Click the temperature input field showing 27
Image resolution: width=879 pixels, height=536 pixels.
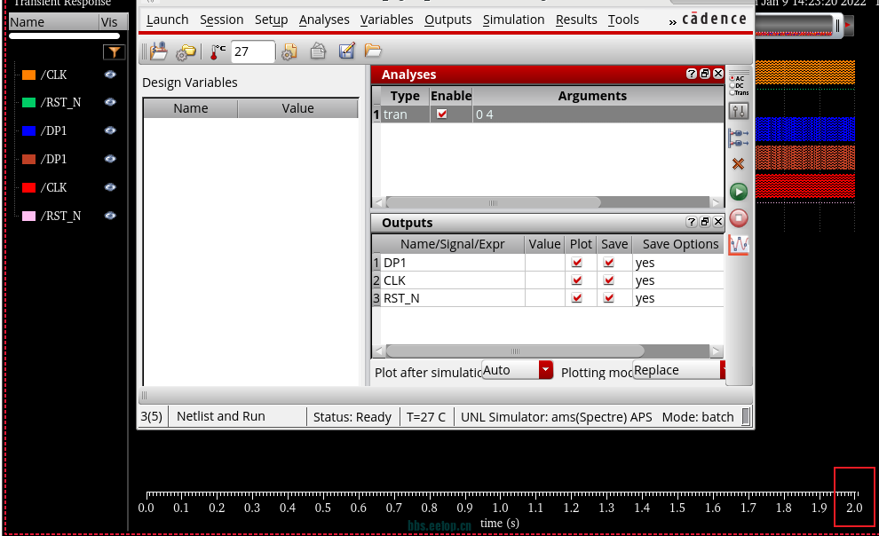[253, 52]
